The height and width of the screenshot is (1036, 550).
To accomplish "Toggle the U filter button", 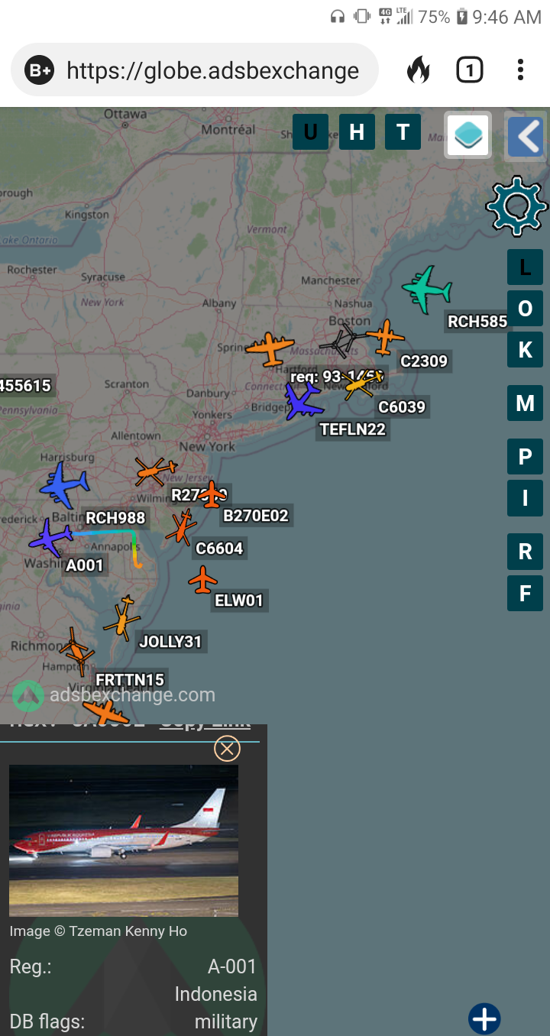I will (310, 132).
